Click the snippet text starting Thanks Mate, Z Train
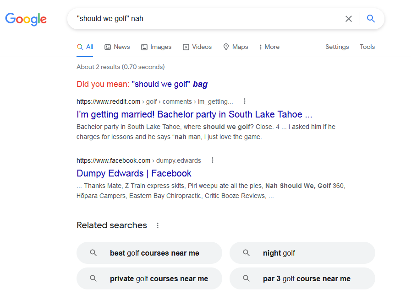The height and width of the screenshot is (294, 411). [211, 191]
